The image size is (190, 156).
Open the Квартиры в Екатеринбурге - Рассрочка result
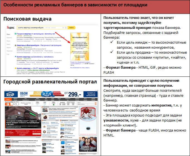tap(39, 45)
